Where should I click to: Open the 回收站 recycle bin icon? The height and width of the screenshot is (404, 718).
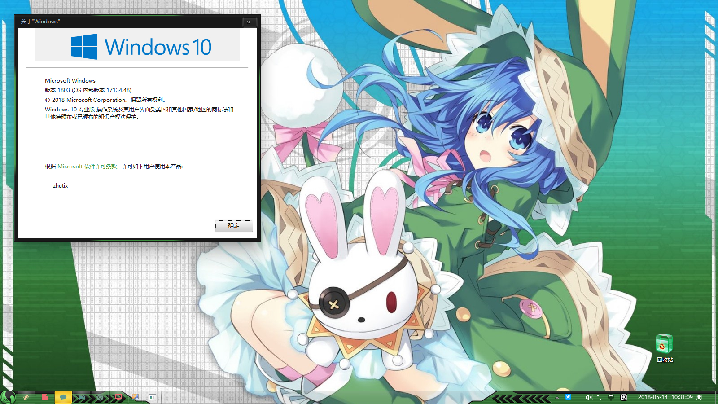pos(664,348)
